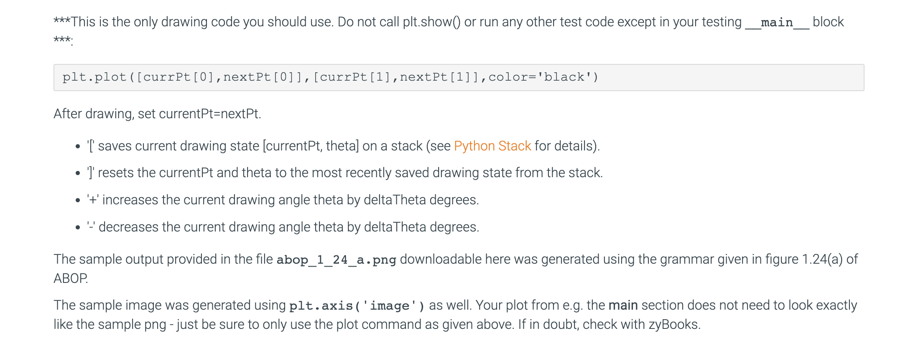Click the abop_1_24_a.png file name
The image size is (903, 341).
pos(337,260)
